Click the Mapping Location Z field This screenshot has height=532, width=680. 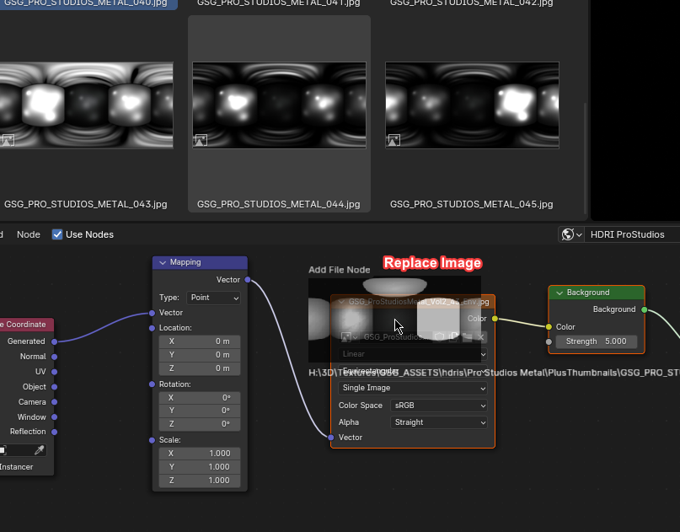tap(200, 368)
